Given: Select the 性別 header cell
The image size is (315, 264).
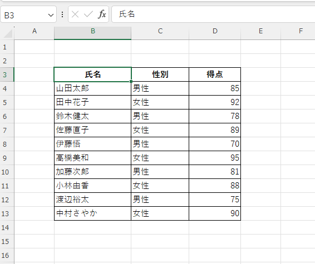Looking at the screenshot, I should coord(160,74).
